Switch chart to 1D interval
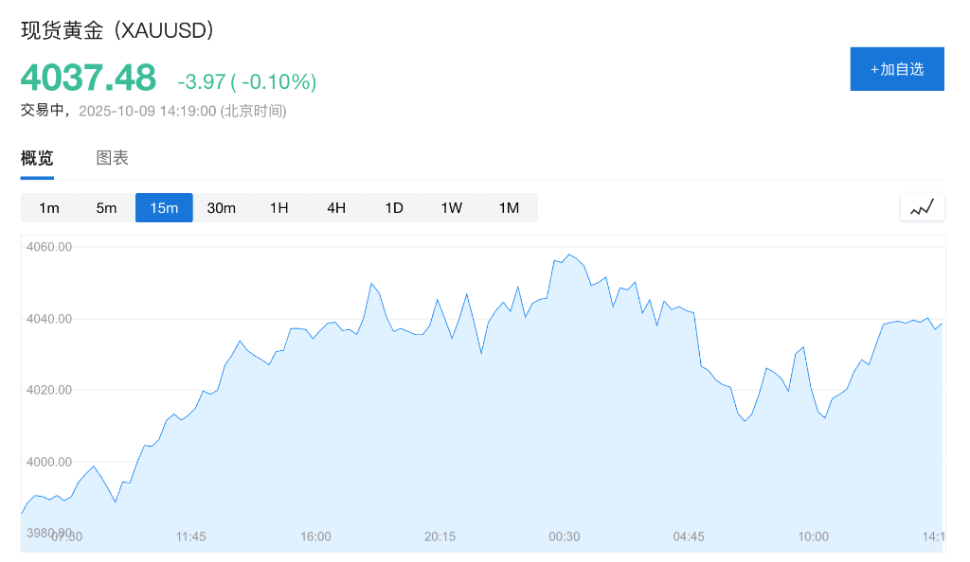 [x=394, y=208]
